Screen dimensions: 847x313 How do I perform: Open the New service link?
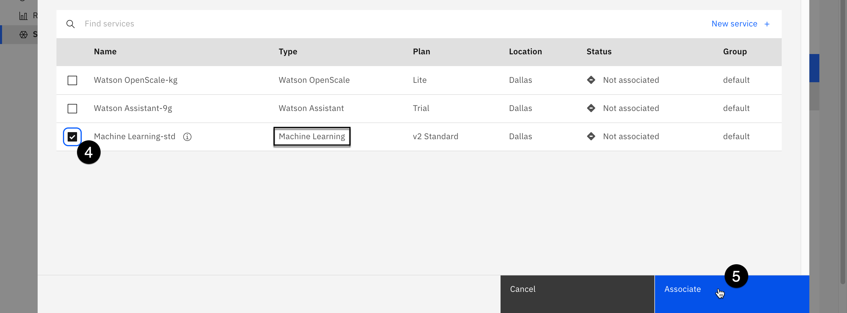pyautogui.click(x=734, y=24)
